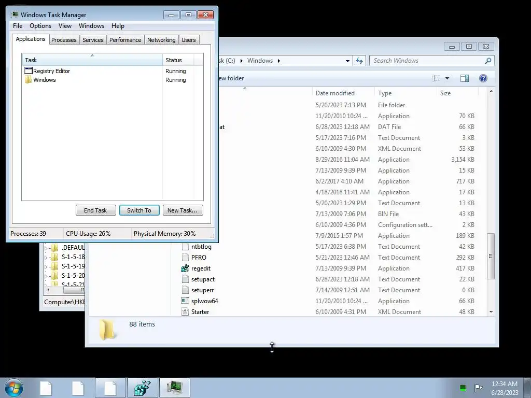
Task: Click the second blank document taskbar icon
Action: point(78,388)
